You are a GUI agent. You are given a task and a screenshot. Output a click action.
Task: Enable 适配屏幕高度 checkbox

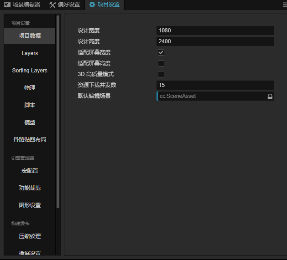[161, 63]
